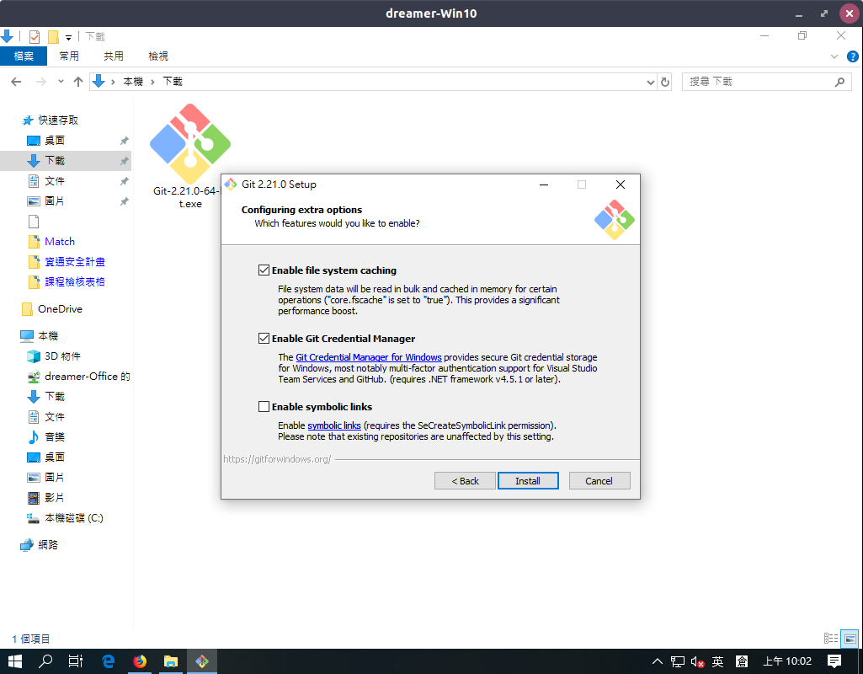Click the Windows Start button

[15, 661]
